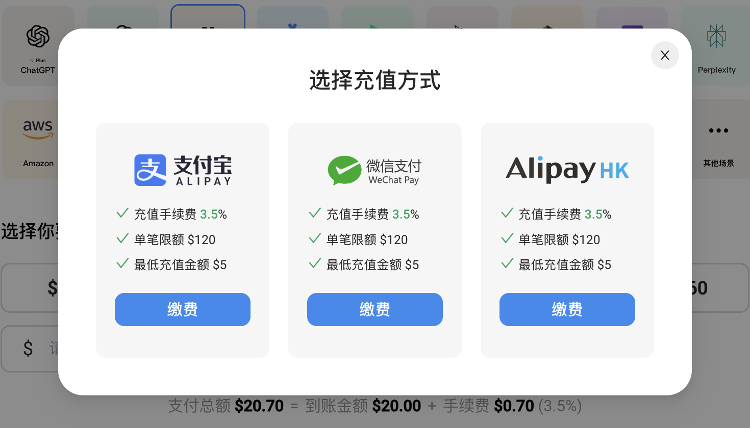Click the custom amount input field
Image resolution: width=750 pixels, height=428 pixels.
(x=31, y=349)
